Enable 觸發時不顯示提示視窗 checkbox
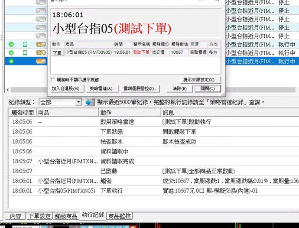 [x=53, y=80]
